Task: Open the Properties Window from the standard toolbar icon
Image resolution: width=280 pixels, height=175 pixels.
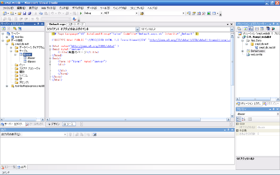Action: point(194,13)
